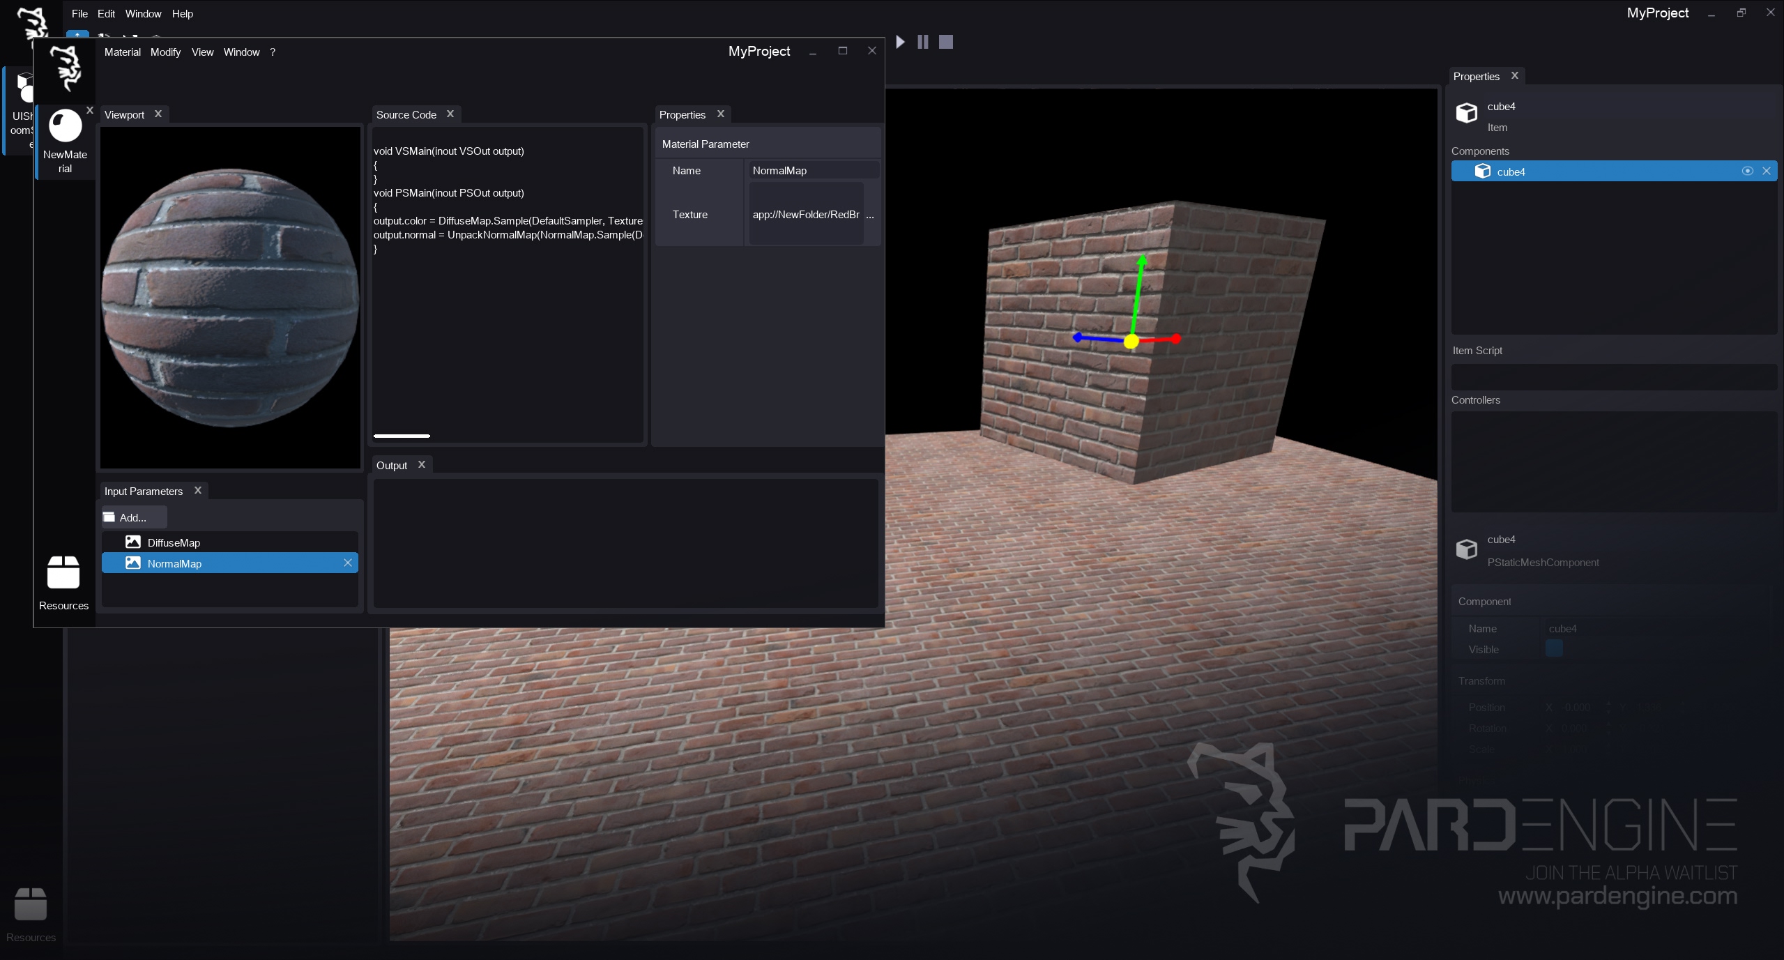Close the Output panel
This screenshot has height=960, width=1784.
[x=421, y=465]
